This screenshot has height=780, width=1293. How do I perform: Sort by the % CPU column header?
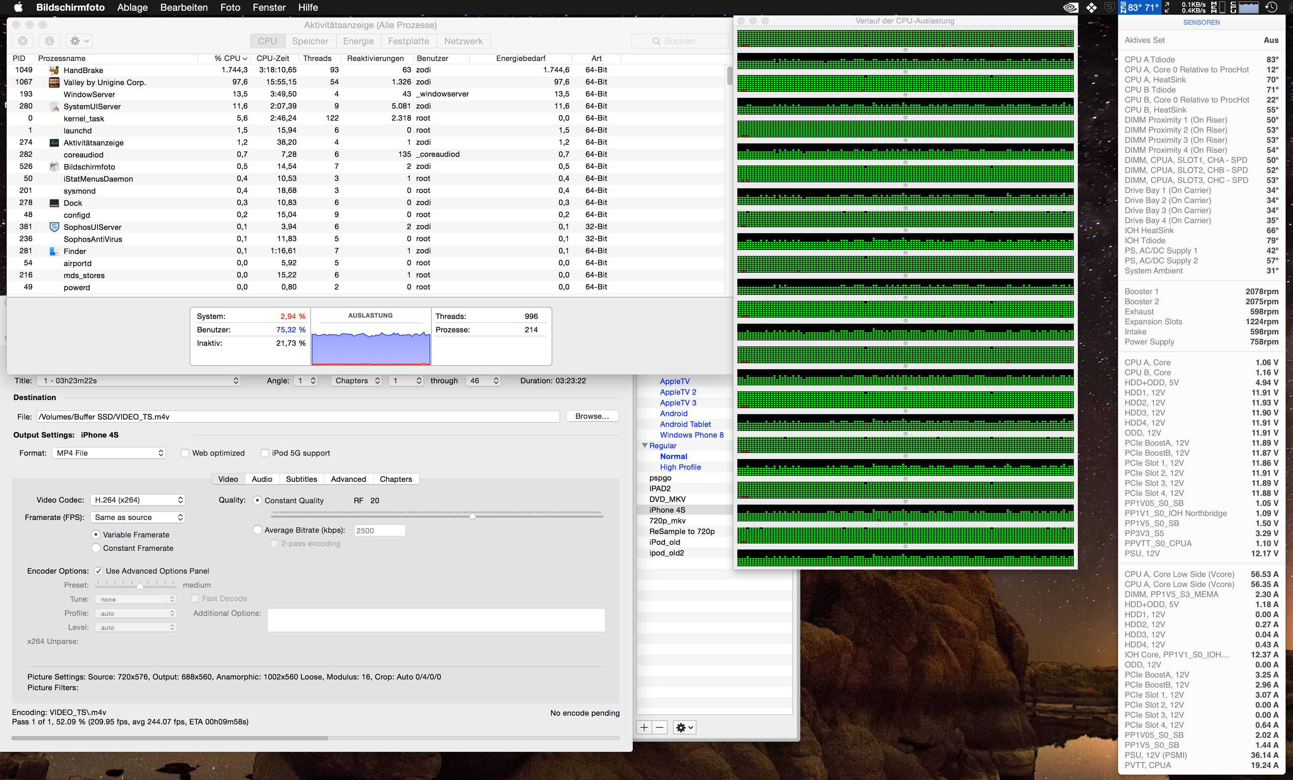tap(227, 58)
